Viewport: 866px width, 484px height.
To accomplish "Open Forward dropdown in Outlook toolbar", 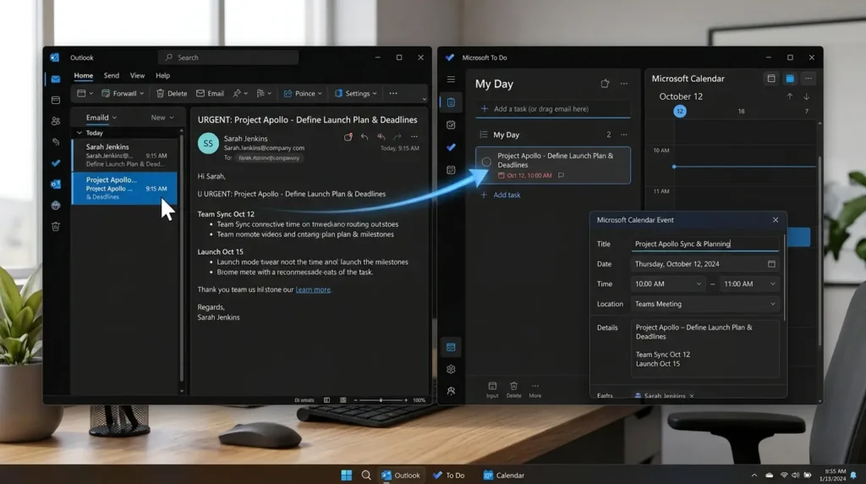I will click(123, 93).
